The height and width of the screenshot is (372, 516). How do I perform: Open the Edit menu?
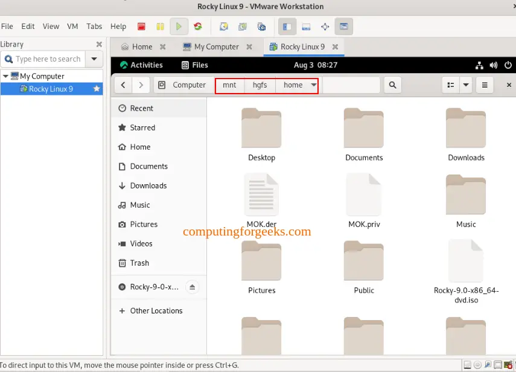[28, 27]
